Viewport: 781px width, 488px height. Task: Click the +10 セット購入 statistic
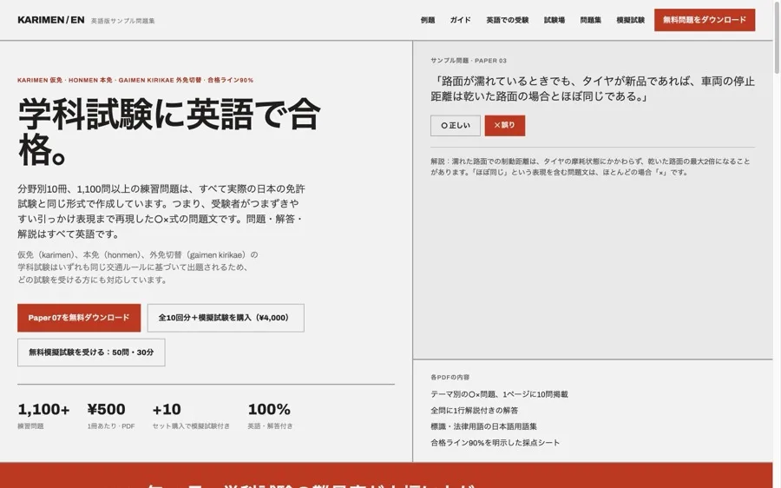point(191,415)
